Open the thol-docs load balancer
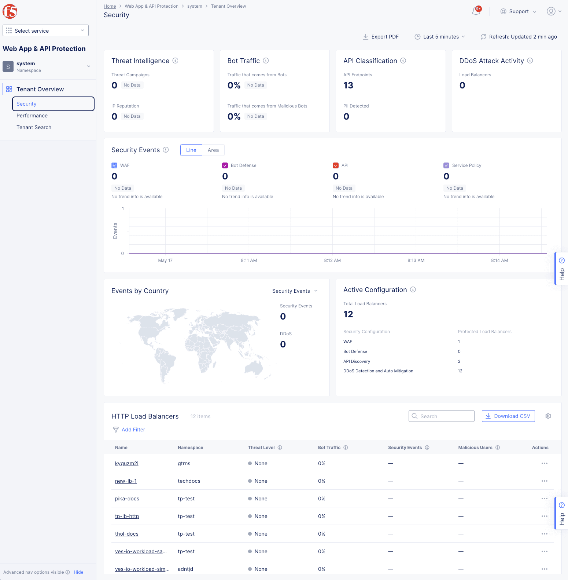This screenshot has height=580, width=568. tap(127, 534)
